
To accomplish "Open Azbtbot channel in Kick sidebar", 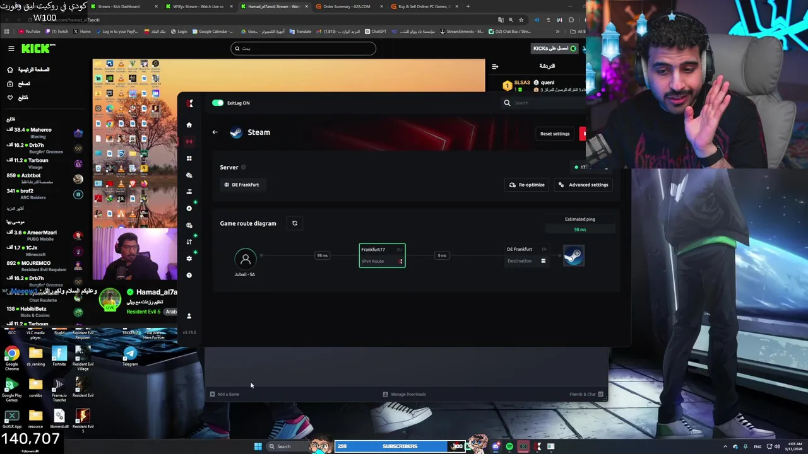I will click(x=44, y=178).
